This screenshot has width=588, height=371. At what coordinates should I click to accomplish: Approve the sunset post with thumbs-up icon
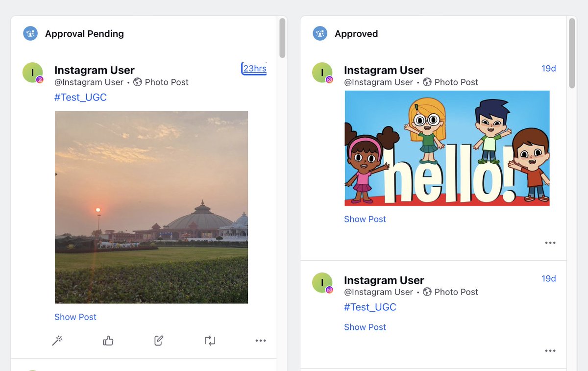108,341
